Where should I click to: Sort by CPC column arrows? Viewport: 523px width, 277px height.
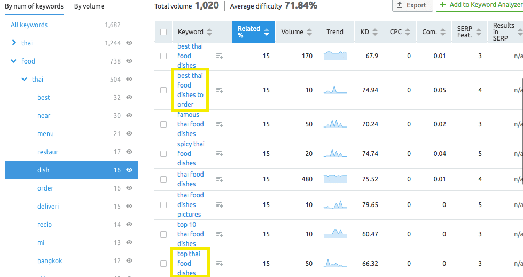point(408,32)
